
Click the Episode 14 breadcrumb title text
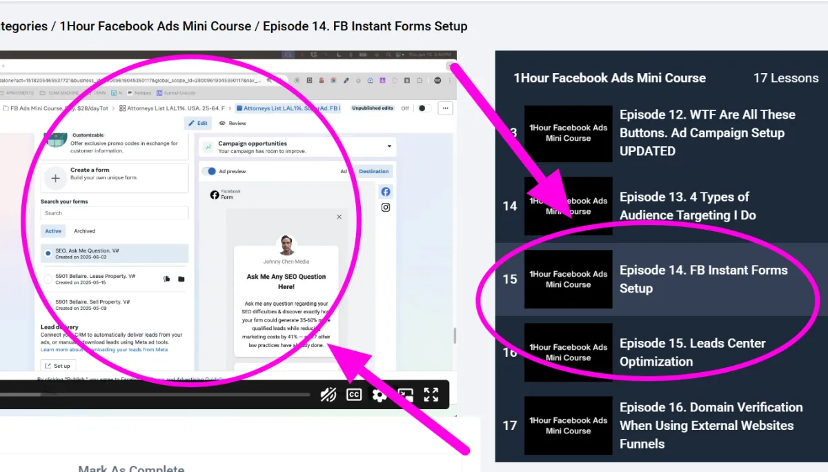tap(365, 26)
